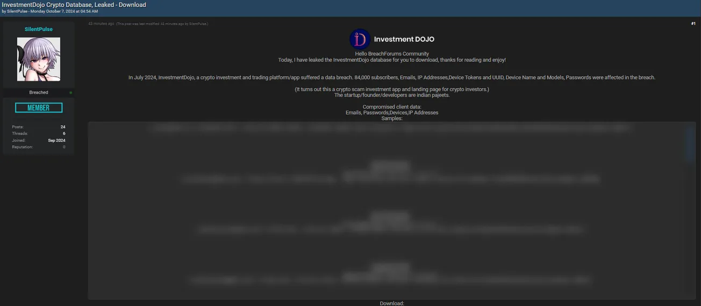Click the 'Breached' user title label
This screenshot has height=306, width=701.
pos(39,92)
